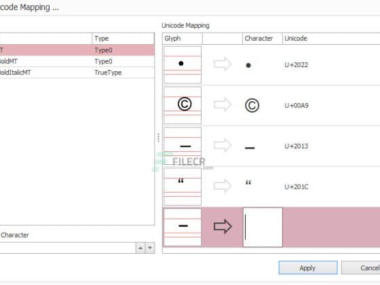Viewport: 380px width, 285px height.
Task: Click the empty Character input box
Action: 263,227
